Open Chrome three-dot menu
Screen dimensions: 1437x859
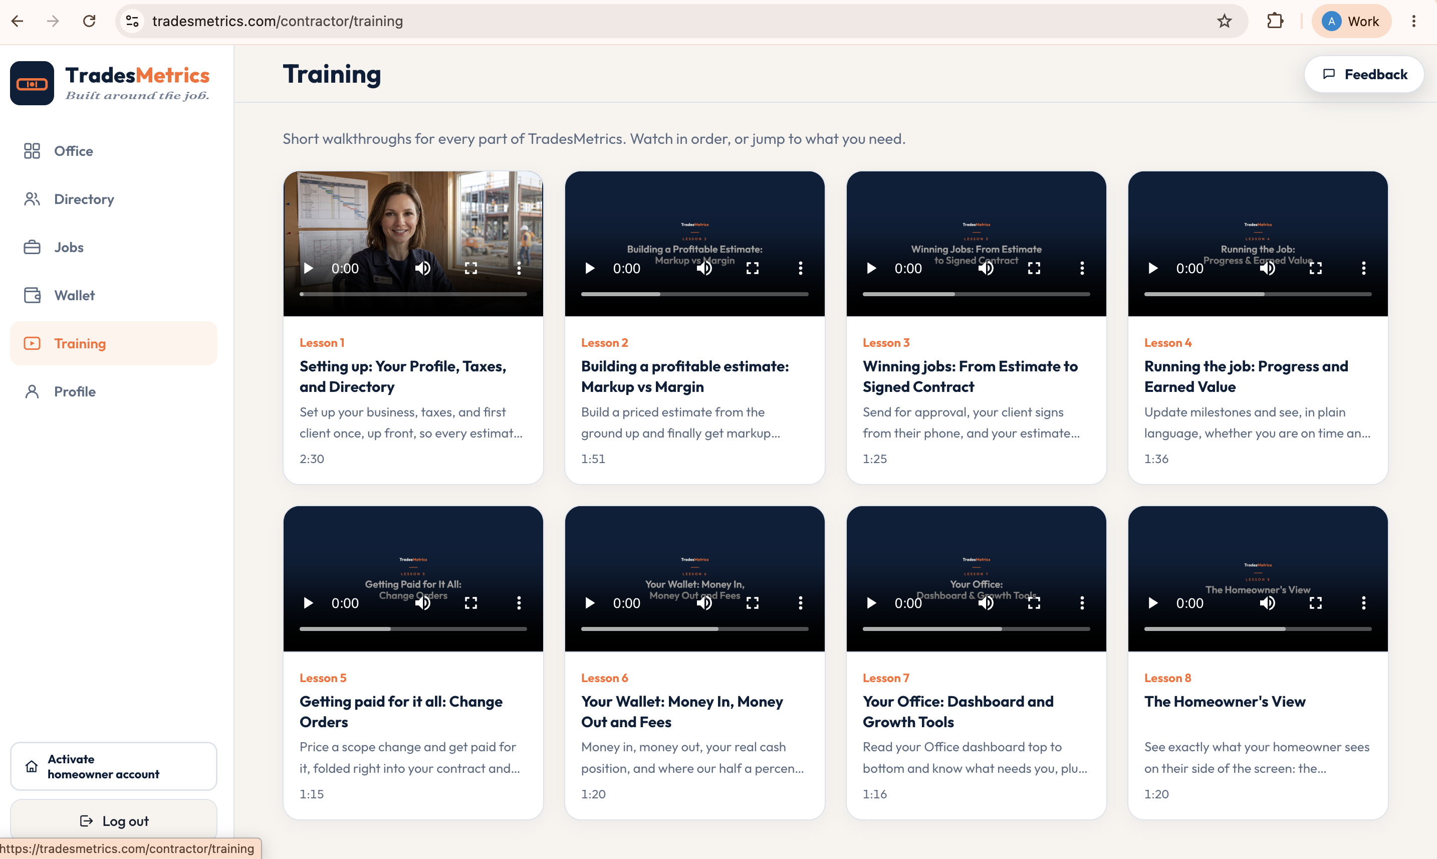[x=1414, y=22]
